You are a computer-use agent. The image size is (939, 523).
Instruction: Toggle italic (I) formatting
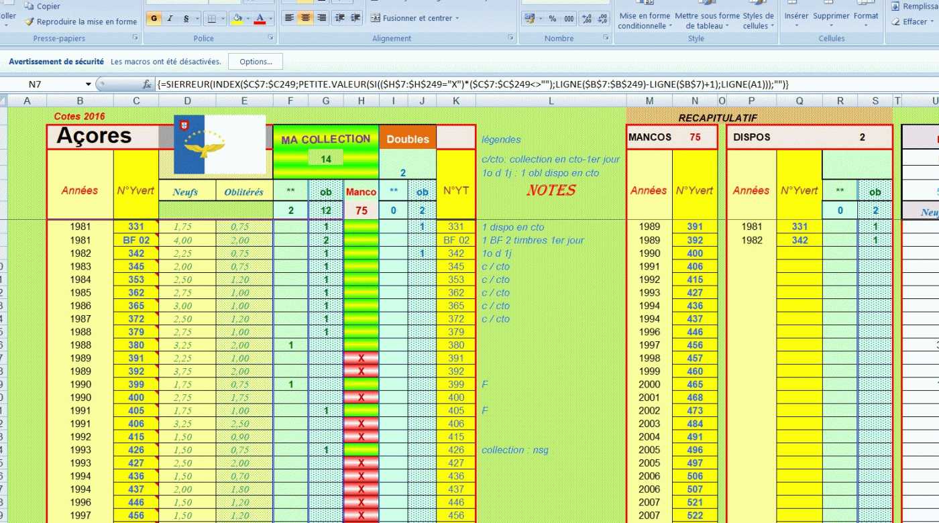170,18
